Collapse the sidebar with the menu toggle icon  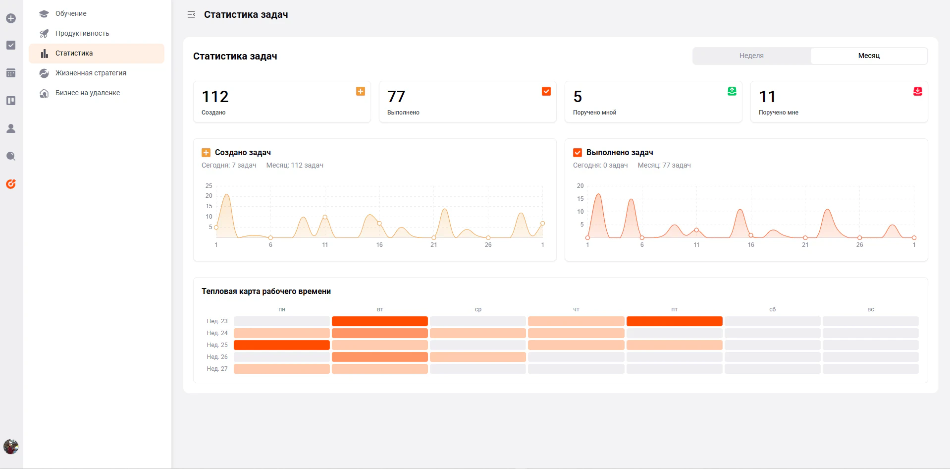[x=191, y=15]
